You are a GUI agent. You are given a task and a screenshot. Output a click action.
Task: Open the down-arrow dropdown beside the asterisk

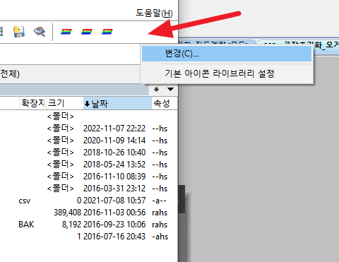tap(170, 89)
